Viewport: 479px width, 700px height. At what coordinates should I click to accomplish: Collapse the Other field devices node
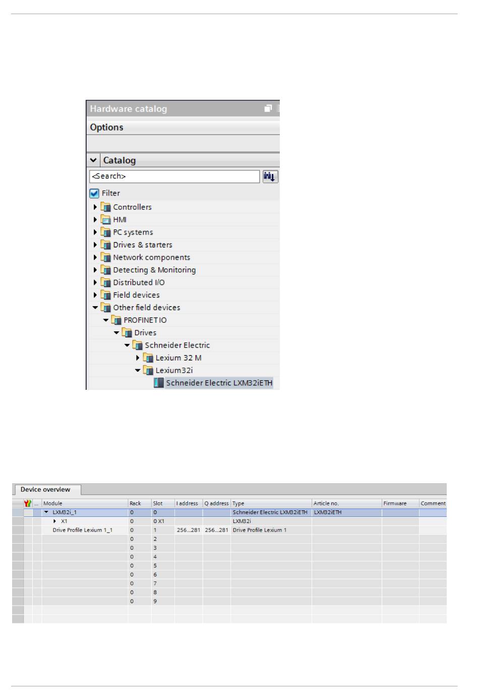(95, 308)
